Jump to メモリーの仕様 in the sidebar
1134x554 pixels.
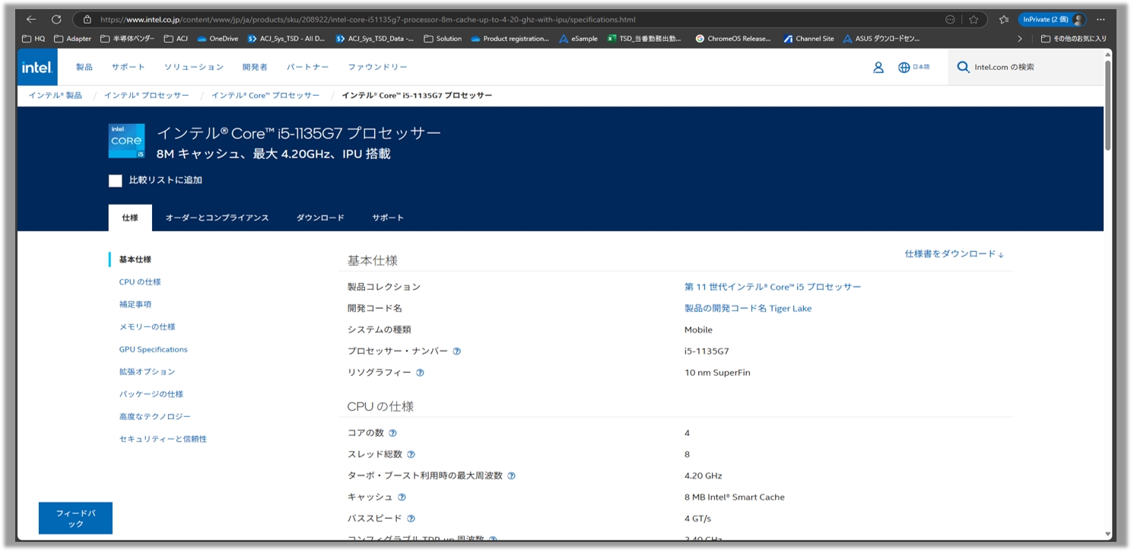tap(147, 326)
